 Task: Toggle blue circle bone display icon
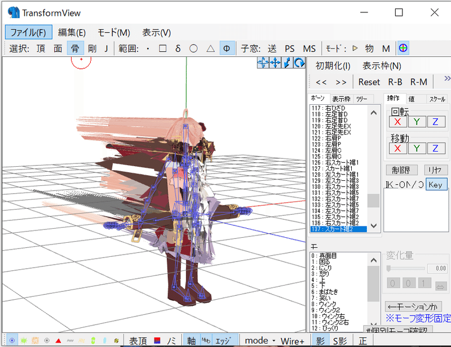(x=12, y=341)
